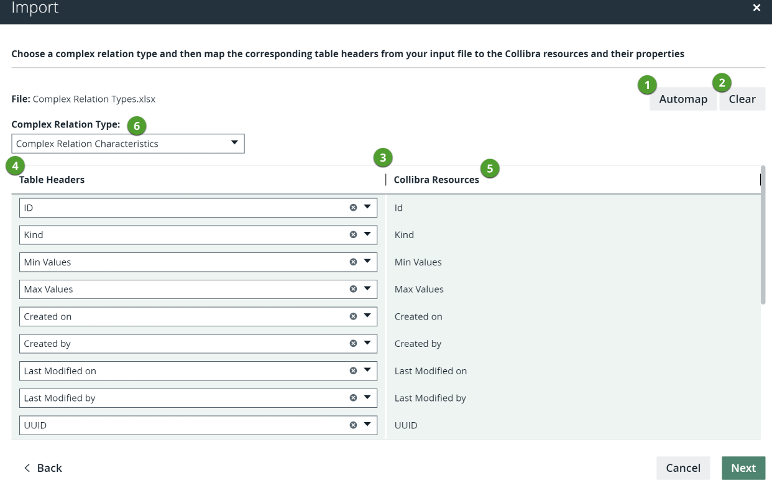Clear the Max Values mapping icon
The height and width of the screenshot is (488, 772).
tap(353, 289)
